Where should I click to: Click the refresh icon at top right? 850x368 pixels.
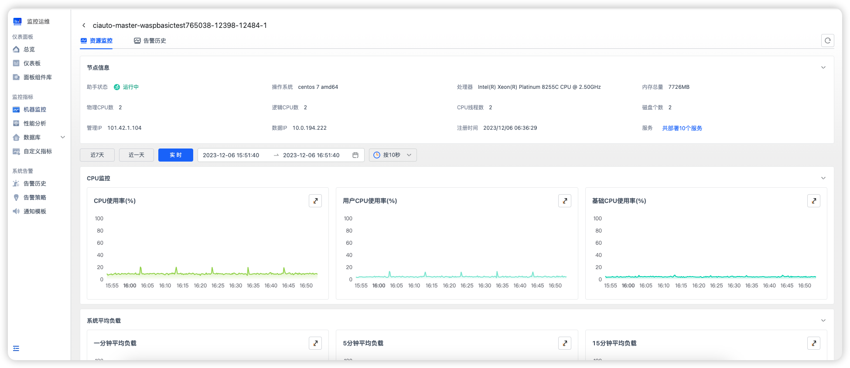[x=827, y=41]
